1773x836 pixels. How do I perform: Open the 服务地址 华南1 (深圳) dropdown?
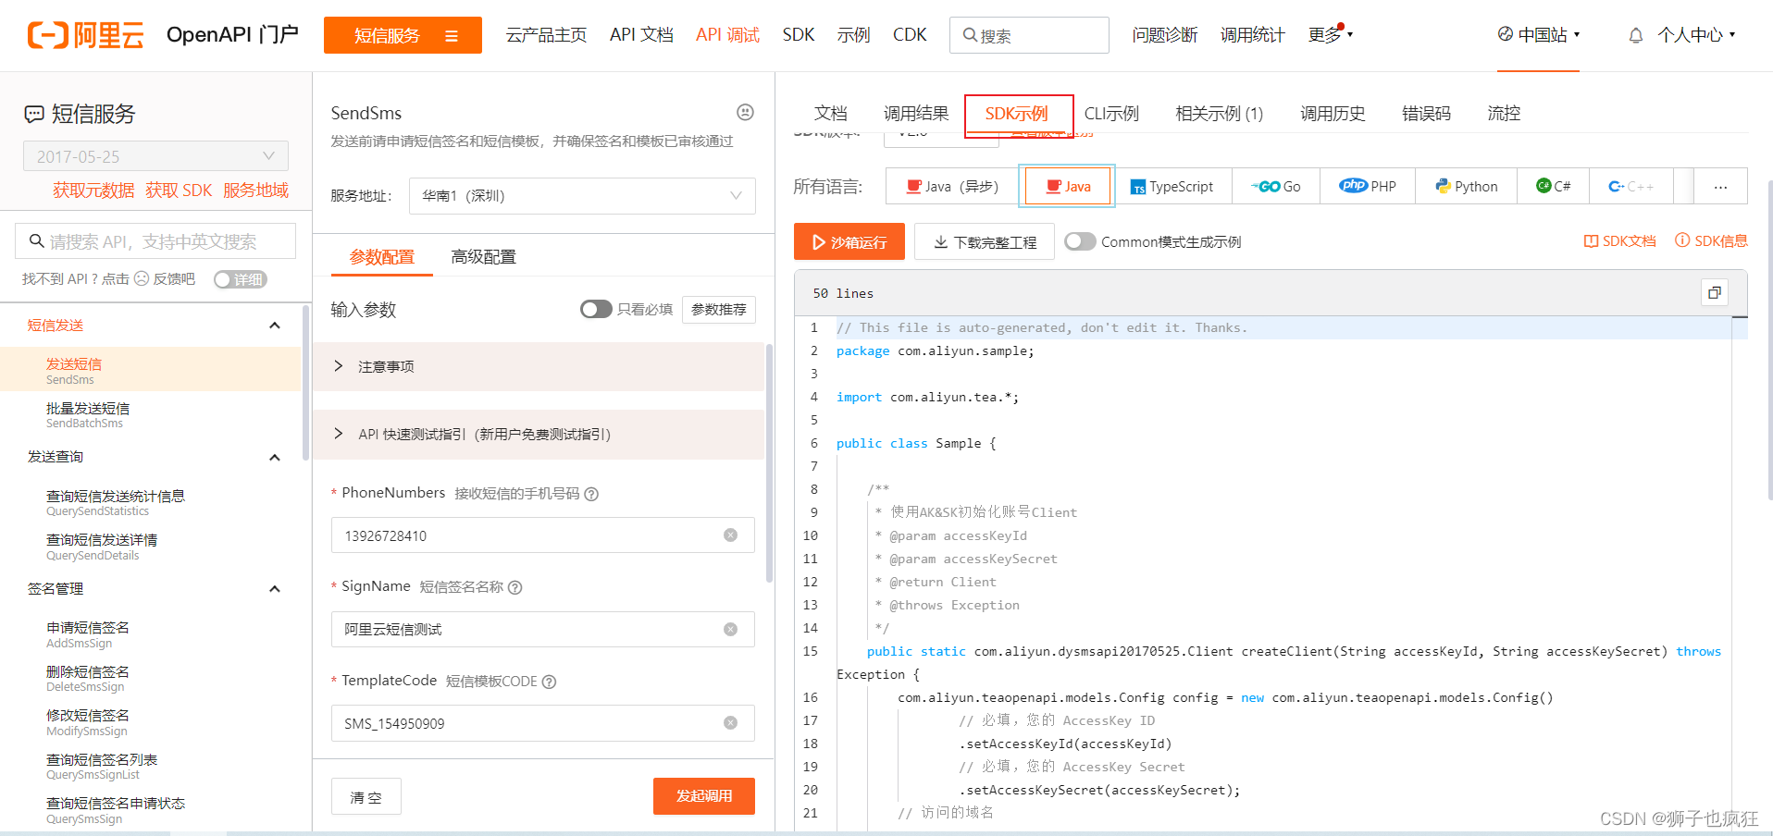(x=582, y=196)
